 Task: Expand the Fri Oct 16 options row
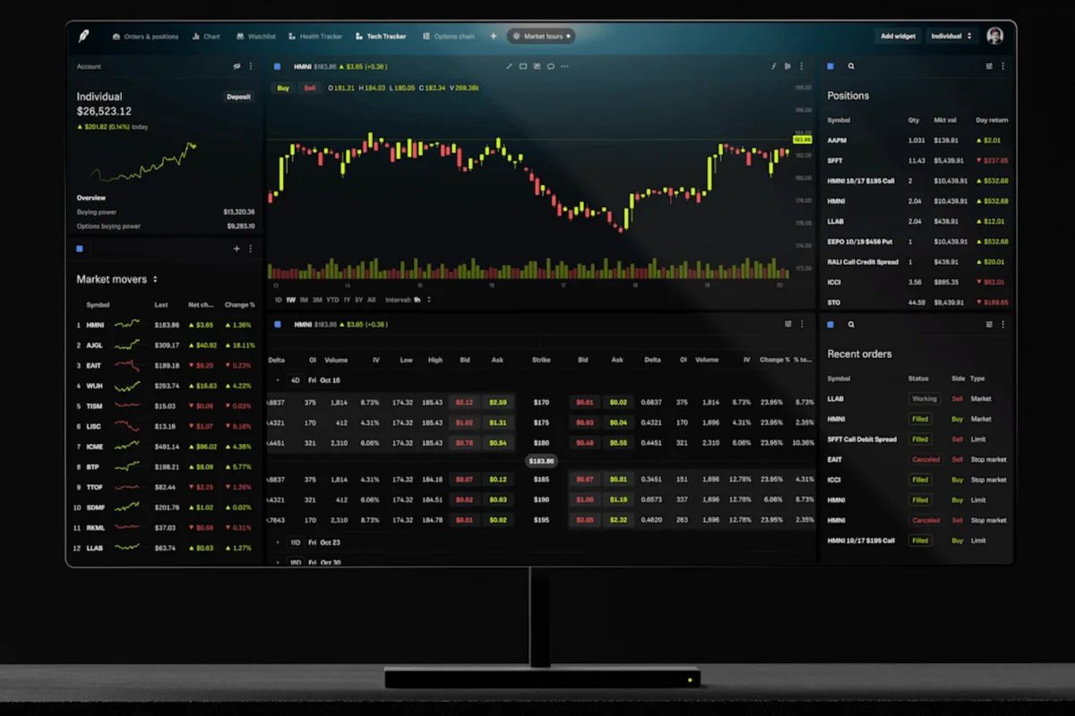pyautogui.click(x=279, y=379)
